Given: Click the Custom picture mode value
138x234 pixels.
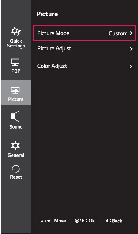Looking at the screenshot, I should pos(118,33).
